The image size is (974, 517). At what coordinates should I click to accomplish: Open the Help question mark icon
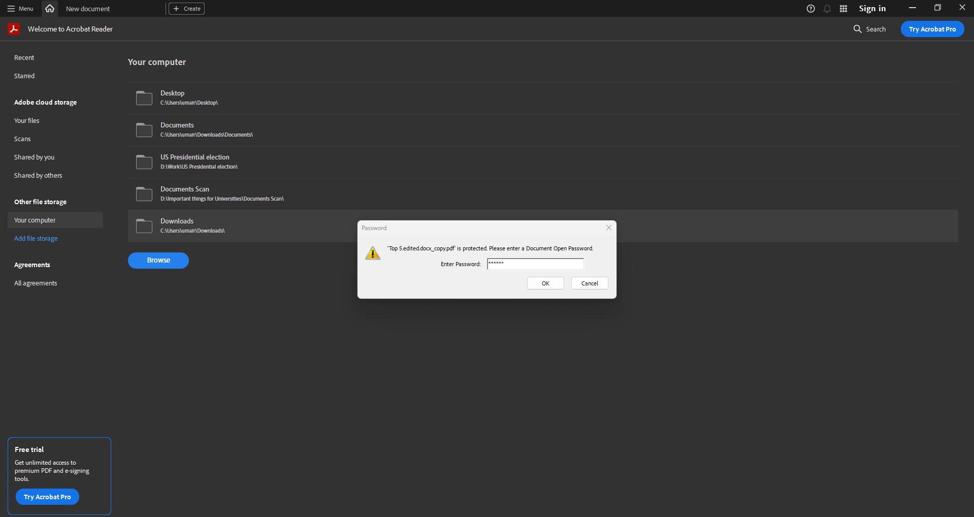tap(810, 9)
